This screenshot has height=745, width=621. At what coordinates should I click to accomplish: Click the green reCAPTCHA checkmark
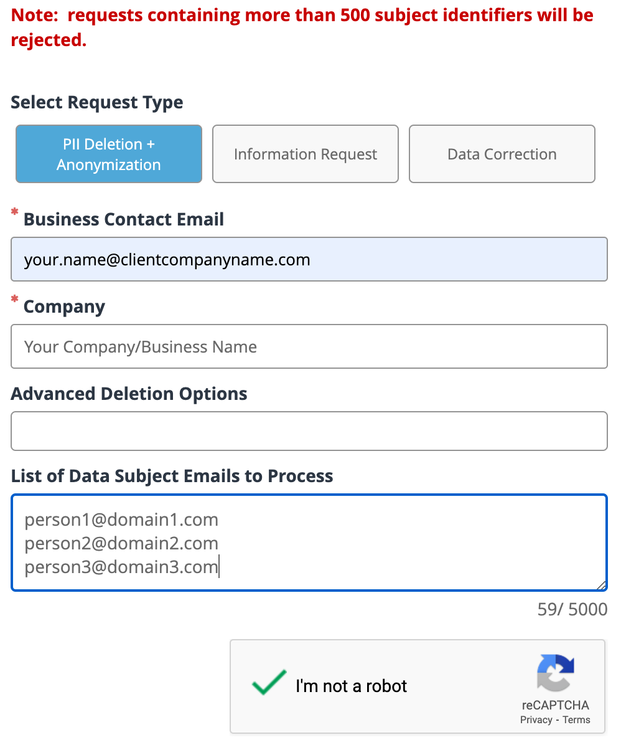(269, 682)
